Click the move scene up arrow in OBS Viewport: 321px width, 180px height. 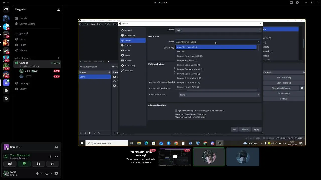click(x=95, y=133)
